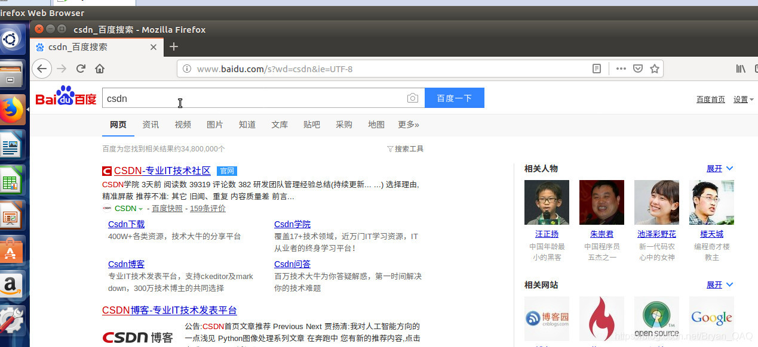
Task: Open Csdn博客 sublink
Action: [x=126, y=264]
